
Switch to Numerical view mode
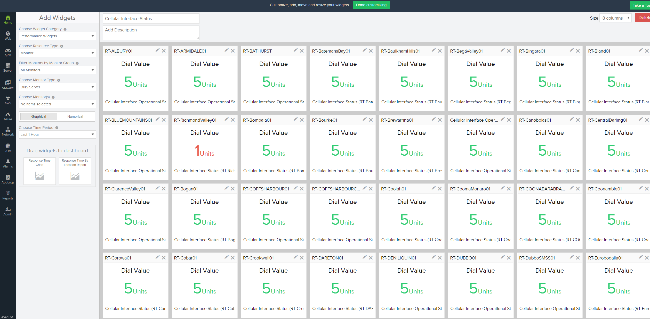tap(75, 116)
